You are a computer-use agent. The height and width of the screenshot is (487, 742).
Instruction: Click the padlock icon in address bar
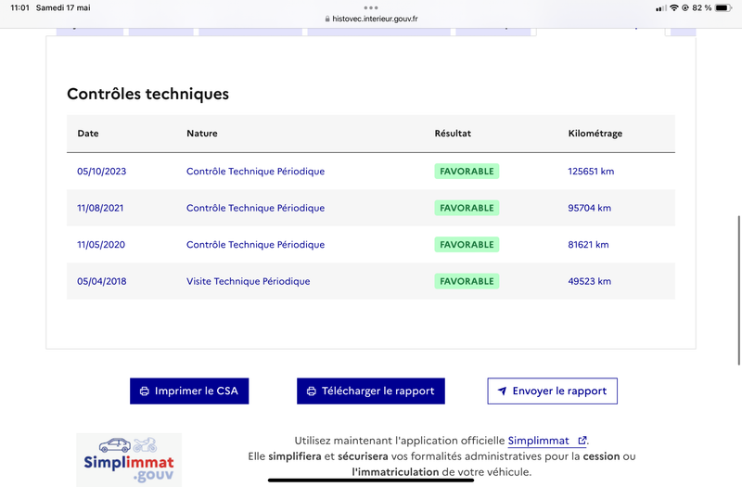click(327, 19)
